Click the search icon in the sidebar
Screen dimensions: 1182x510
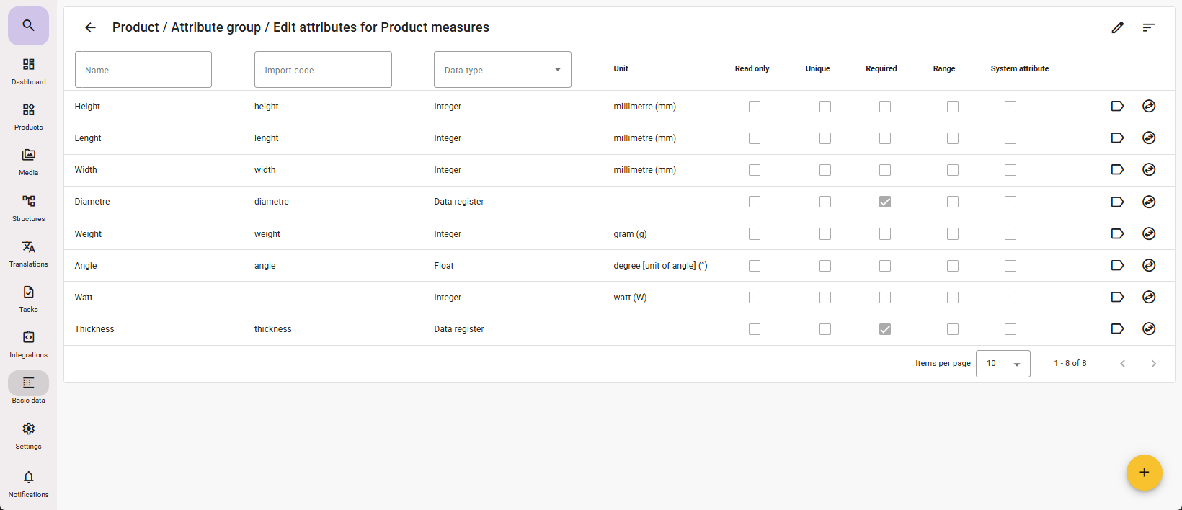28,26
